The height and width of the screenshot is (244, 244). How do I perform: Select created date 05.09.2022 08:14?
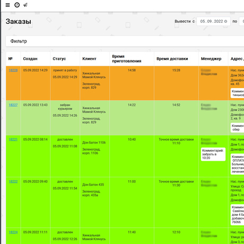click(36, 140)
